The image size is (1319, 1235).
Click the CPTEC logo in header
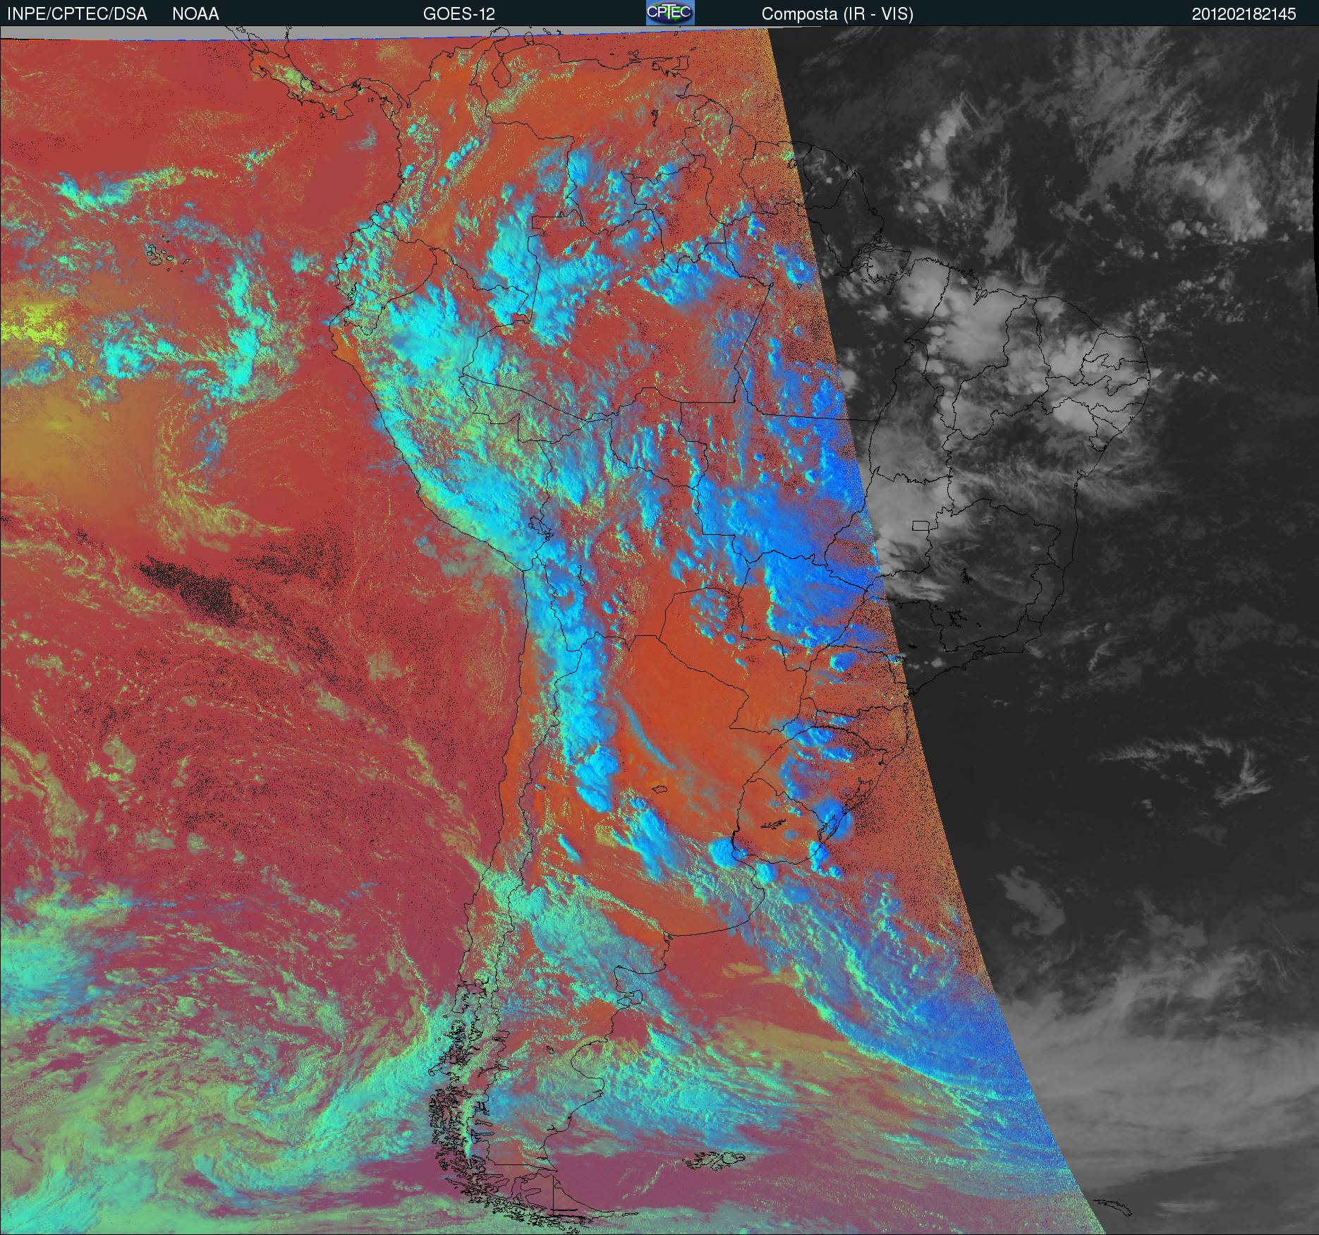pos(670,13)
